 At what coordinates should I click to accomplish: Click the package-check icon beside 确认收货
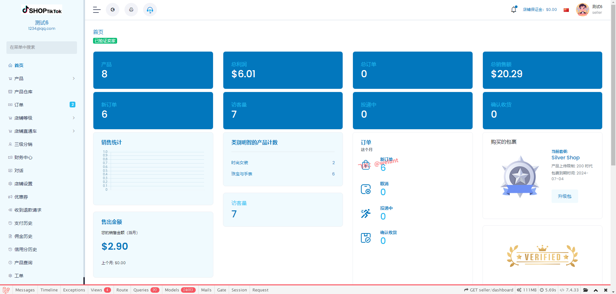(x=366, y=238)
